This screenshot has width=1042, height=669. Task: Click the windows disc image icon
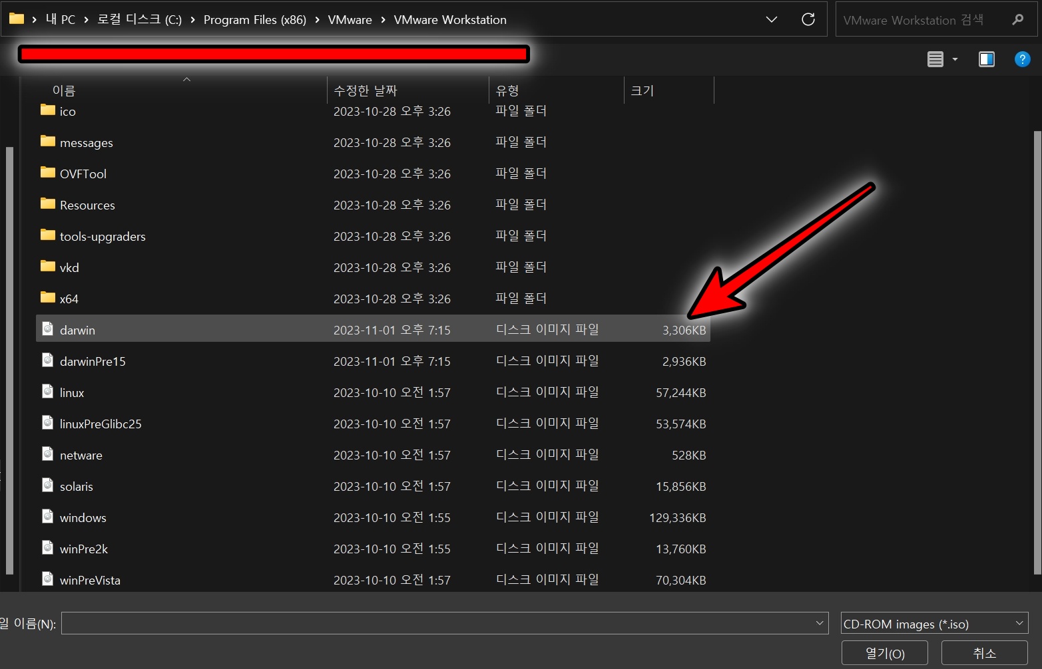click(48, 516)
